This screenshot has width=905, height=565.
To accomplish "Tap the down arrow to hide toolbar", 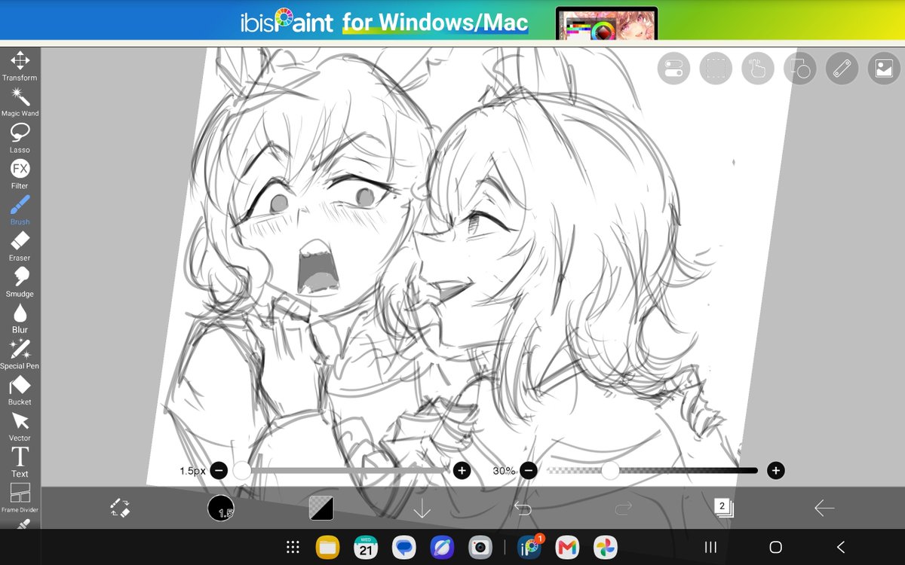I will pos(422,508).
